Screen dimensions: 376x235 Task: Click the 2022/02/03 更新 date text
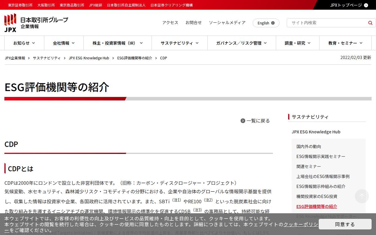[356, 58]
